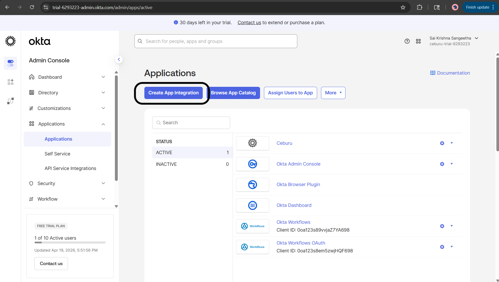499x282 pixels.
Task: Click Contact us link in trial banner
Action: pyautogui.click(x=249, y=23)
